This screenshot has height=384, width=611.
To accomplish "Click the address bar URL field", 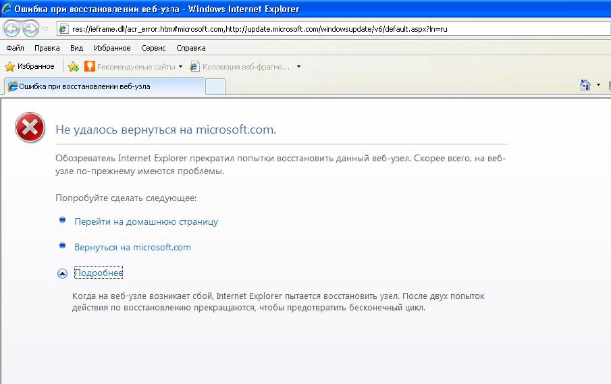I will pyautogui.click(x=334, y=29).
